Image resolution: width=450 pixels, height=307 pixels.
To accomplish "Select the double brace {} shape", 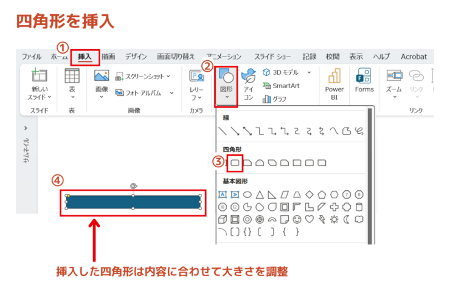I will coord(247,232).
